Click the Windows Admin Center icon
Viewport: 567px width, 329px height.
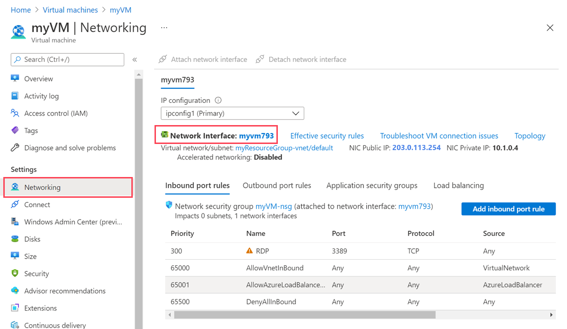[x=15, y=222]
